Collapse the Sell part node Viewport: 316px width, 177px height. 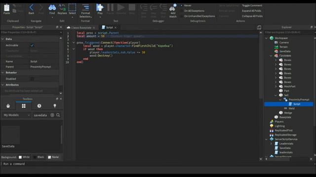[276, 95]
